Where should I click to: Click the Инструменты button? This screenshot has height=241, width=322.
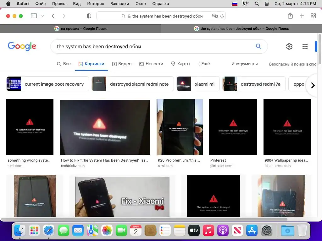244,64
